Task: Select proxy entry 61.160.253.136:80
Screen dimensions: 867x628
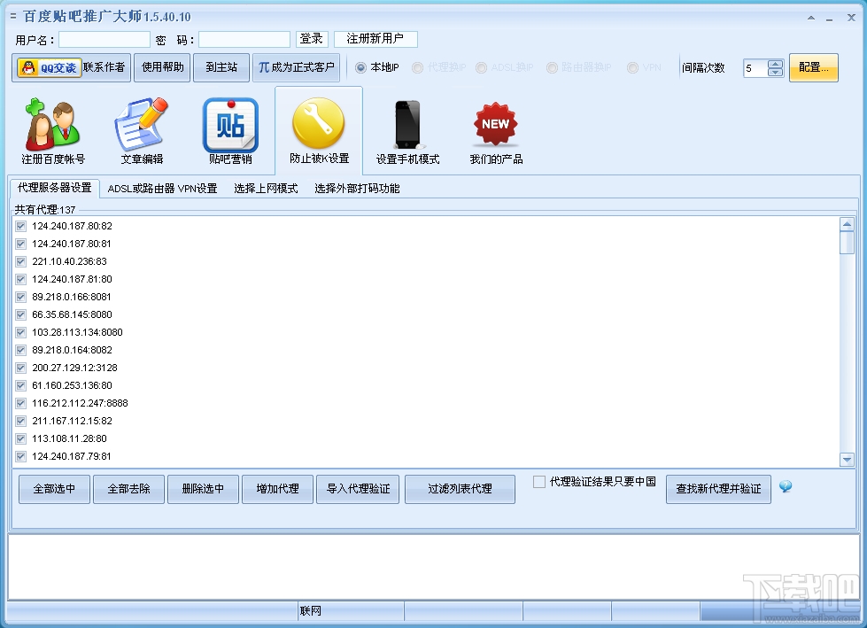Action: tap(72, 385)
